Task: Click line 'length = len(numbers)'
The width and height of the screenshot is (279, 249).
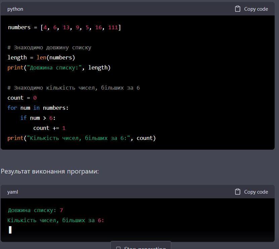Action: tap(41, 57)
